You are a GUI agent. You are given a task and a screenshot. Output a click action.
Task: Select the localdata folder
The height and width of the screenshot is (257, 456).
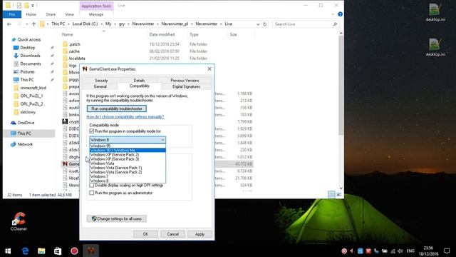[x=77, y=59]
